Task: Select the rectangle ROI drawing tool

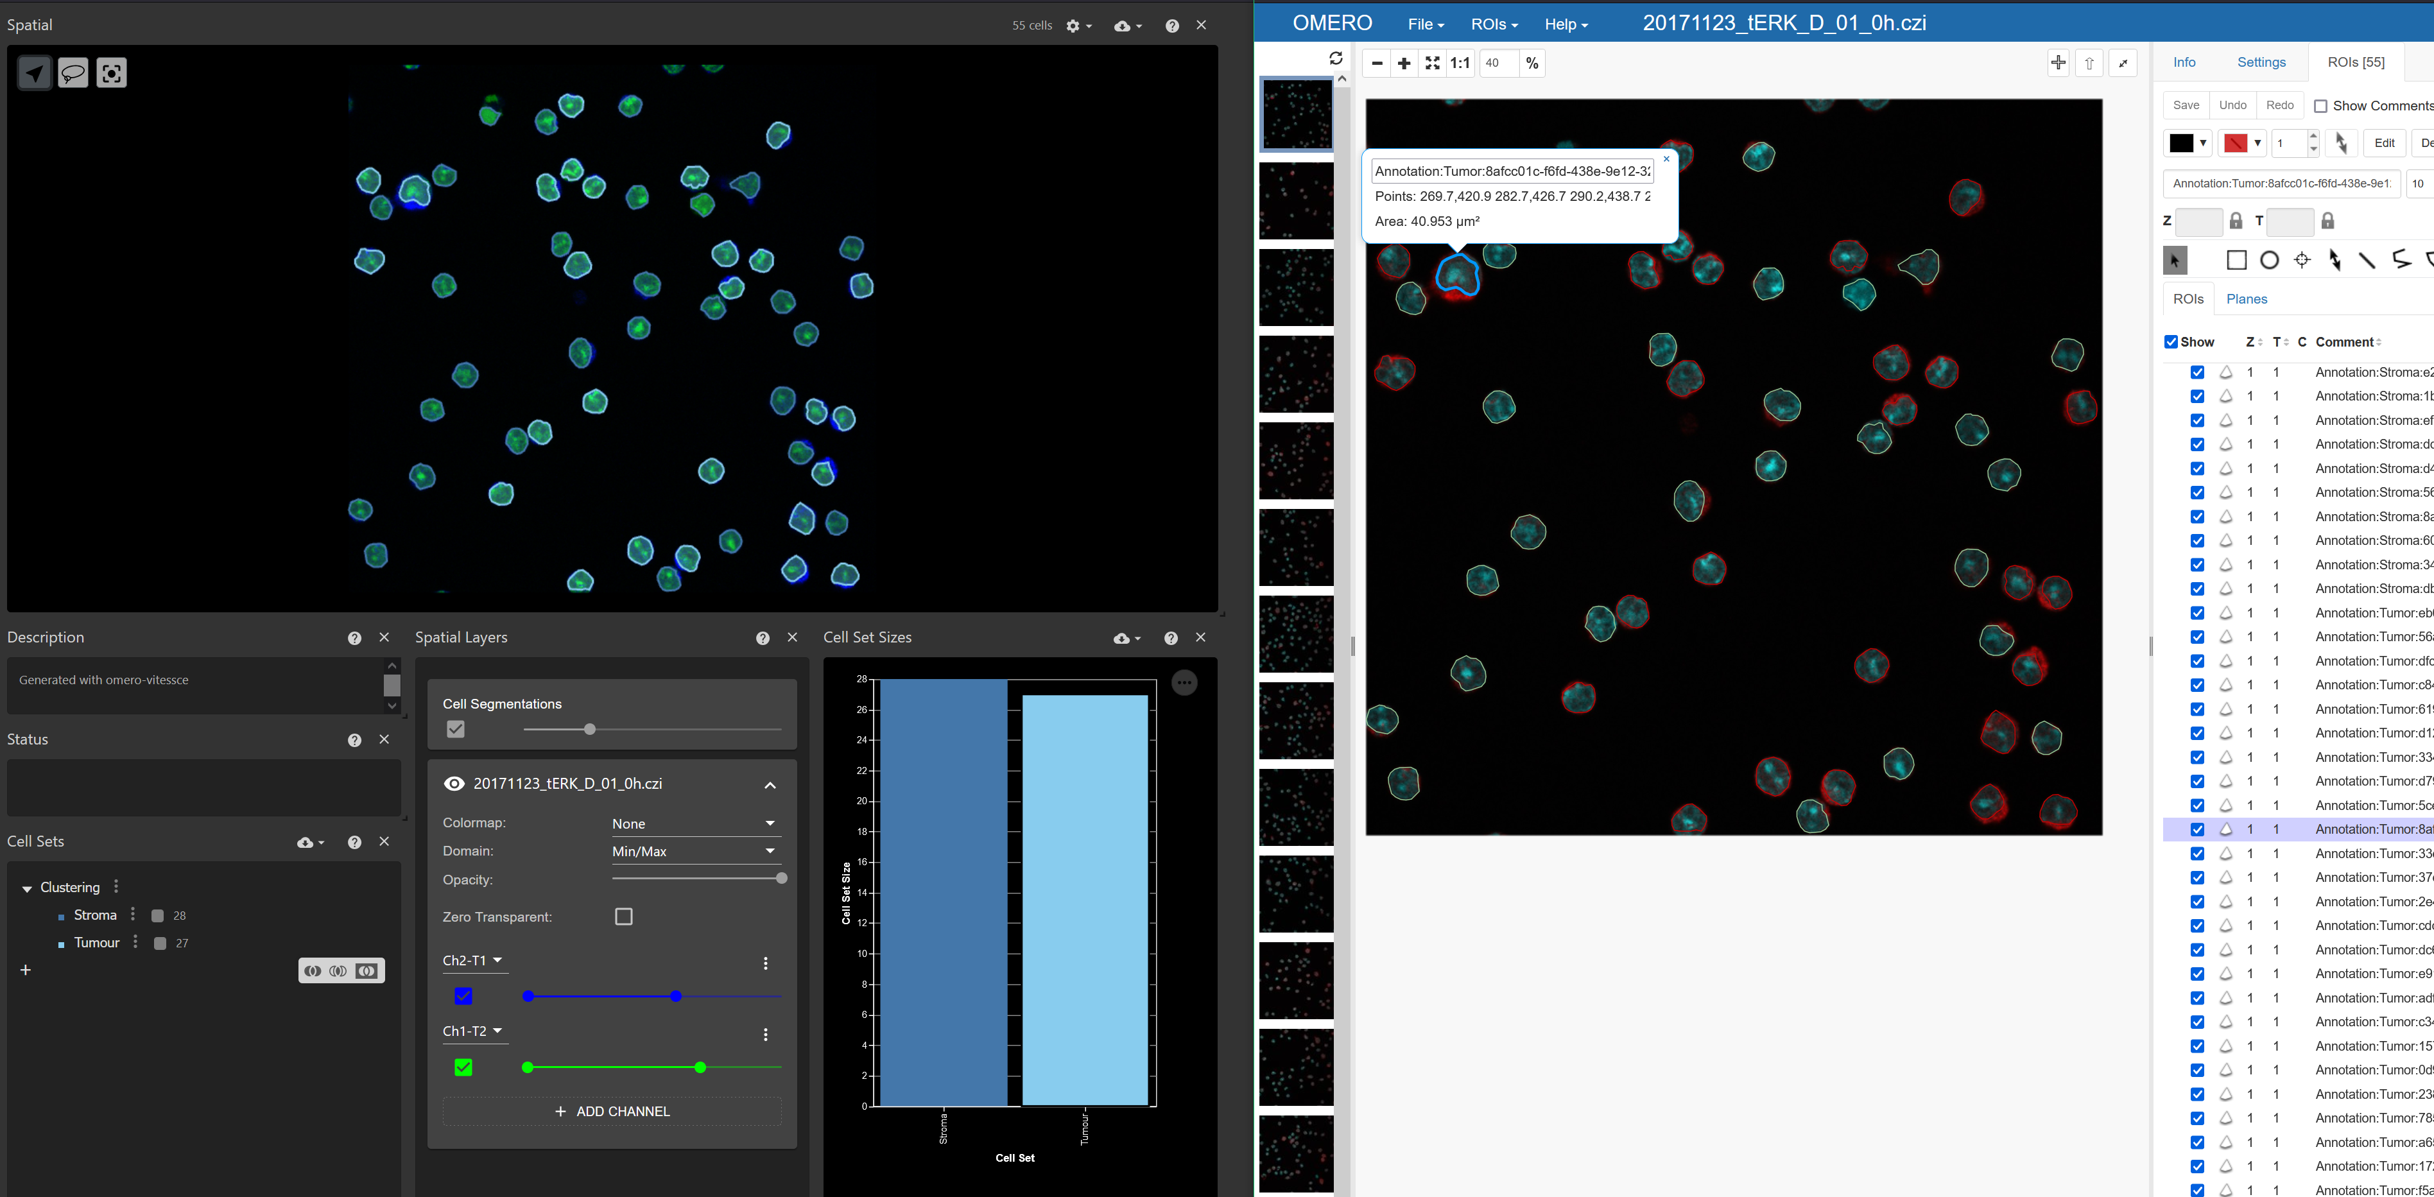Action: pos(2236,261)
